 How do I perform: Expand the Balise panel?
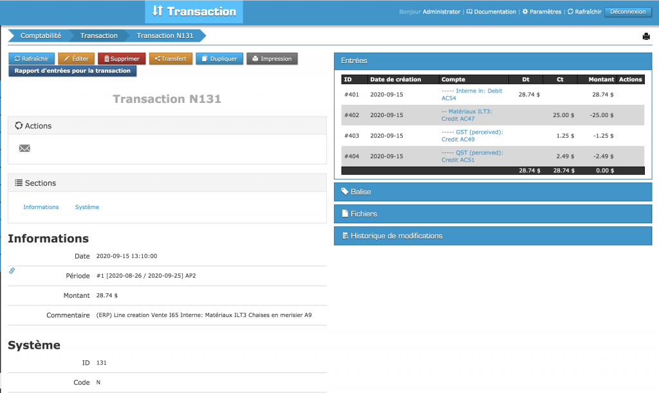click(492, 191)
